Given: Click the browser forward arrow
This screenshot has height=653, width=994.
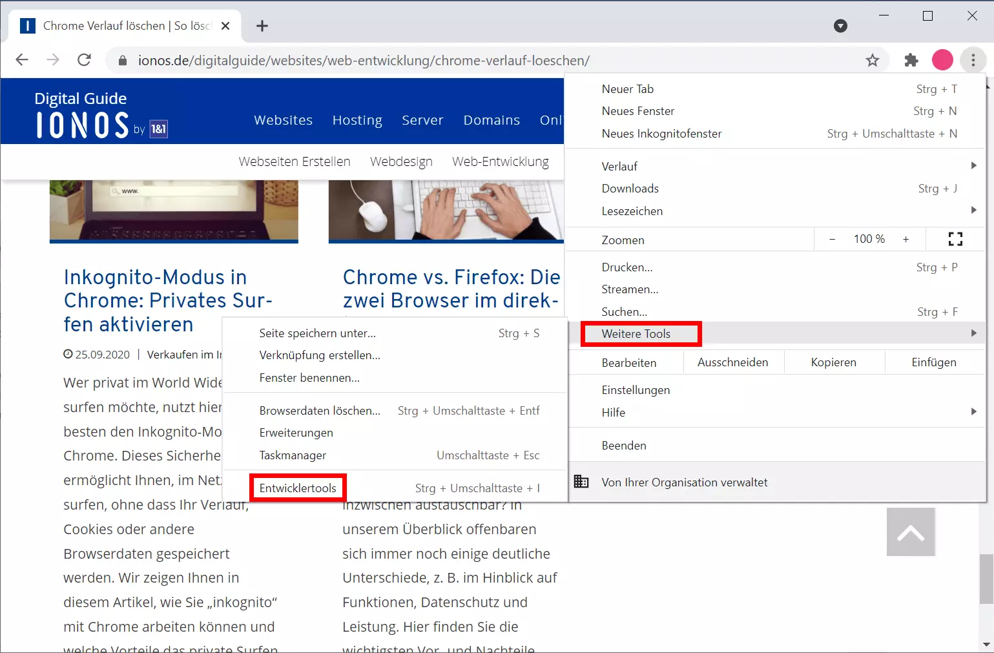Looking at the screenshot, I should pyautogui.click(x=53, y=60).
